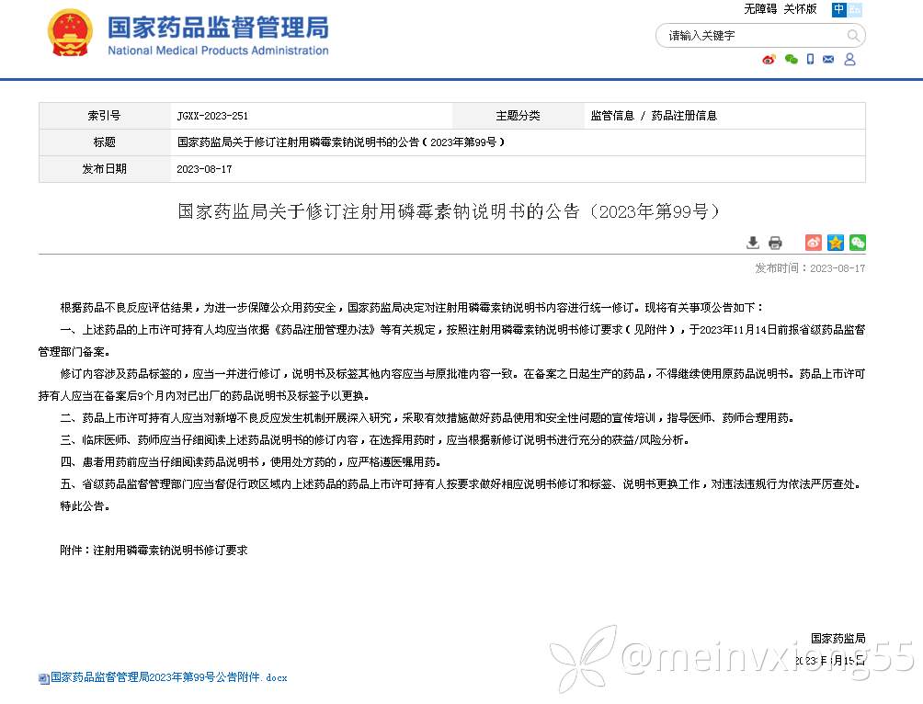Print the page with printer icon

(775, 243)
